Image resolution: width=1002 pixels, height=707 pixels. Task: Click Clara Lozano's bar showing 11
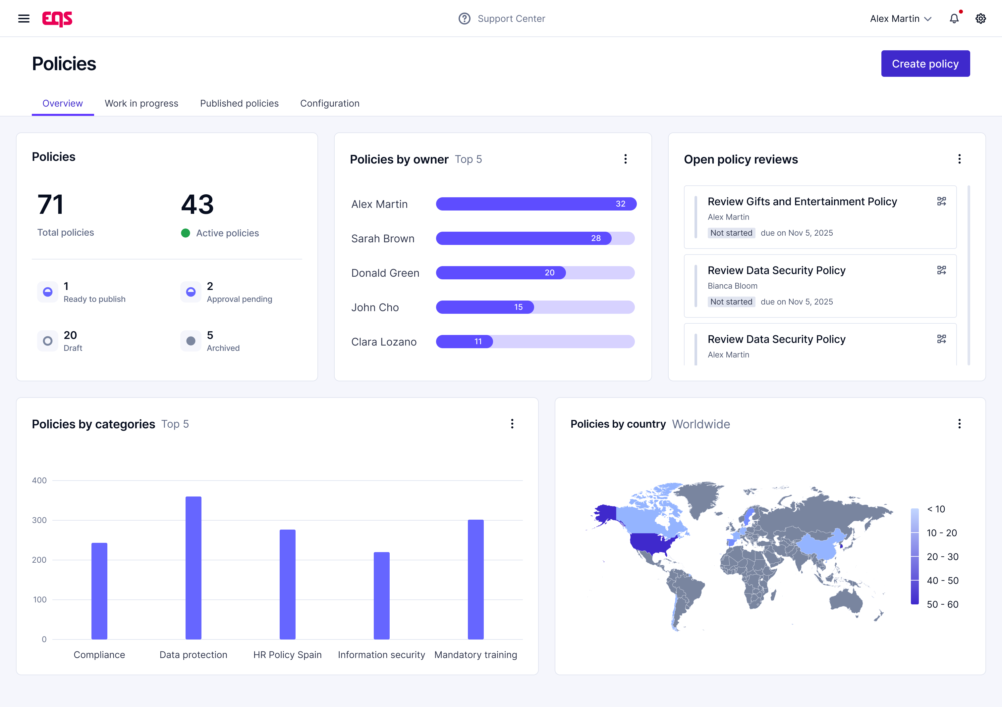(x=464, y=341)
